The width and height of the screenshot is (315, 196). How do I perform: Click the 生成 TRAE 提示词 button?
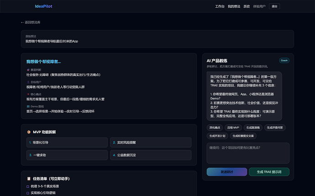pos(269,172)
